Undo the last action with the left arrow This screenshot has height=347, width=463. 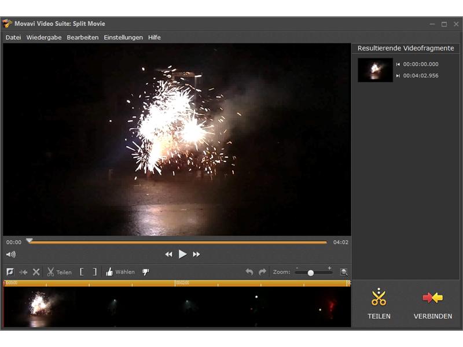pyautogui.click(x=249, y=272)
